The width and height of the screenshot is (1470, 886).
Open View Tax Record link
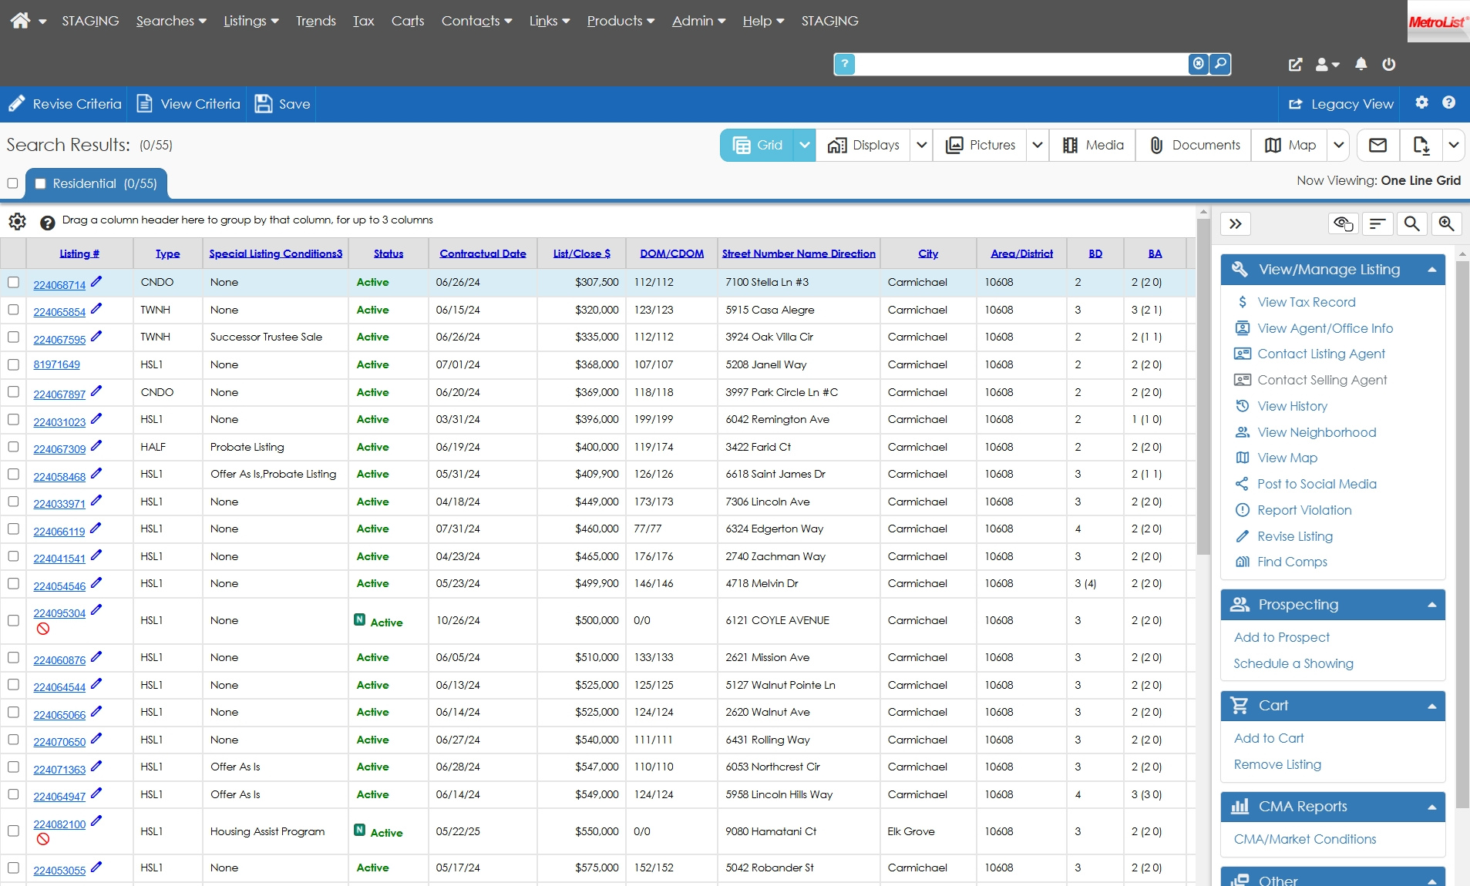(1306, 302)
